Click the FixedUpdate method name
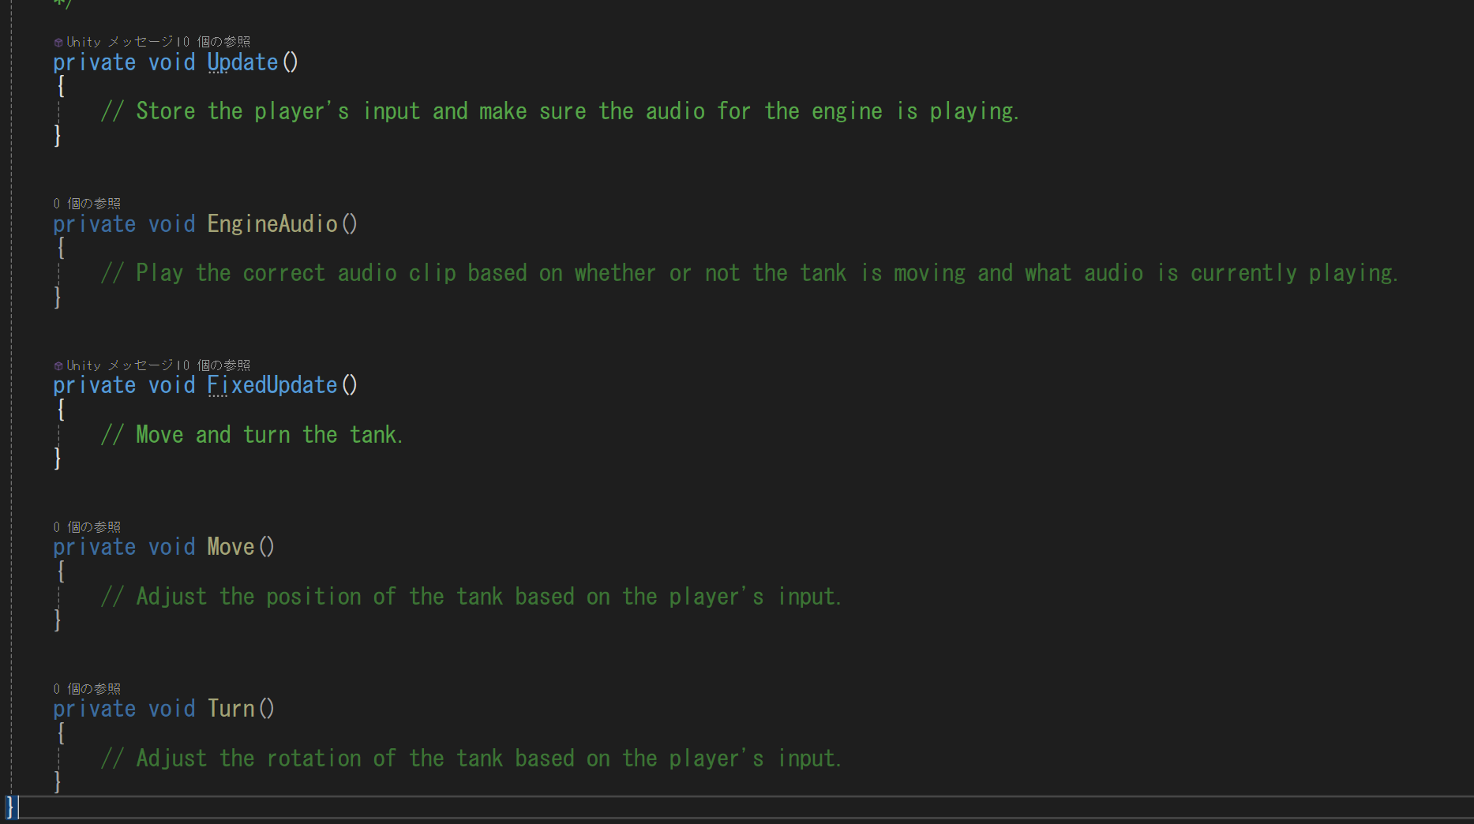Image resolution: width=1474 pixels, height=824 pixels. click(x=272, y=385)
